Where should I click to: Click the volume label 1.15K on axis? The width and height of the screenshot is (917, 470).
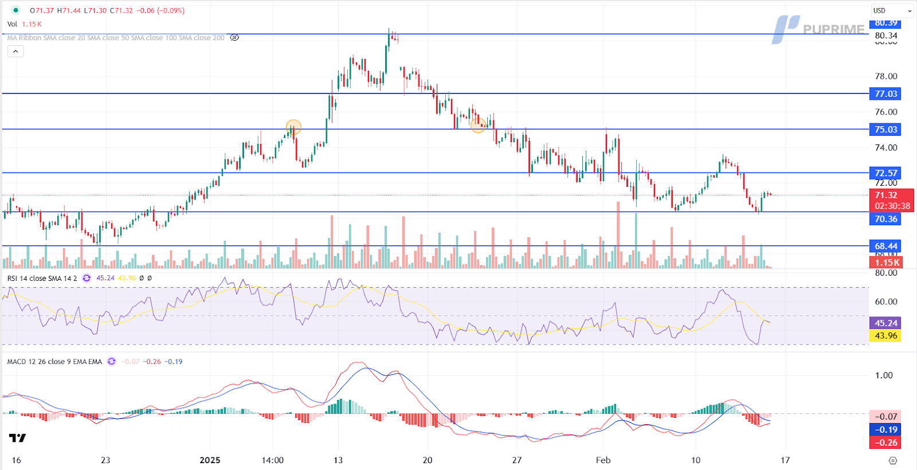pos(887,263)
